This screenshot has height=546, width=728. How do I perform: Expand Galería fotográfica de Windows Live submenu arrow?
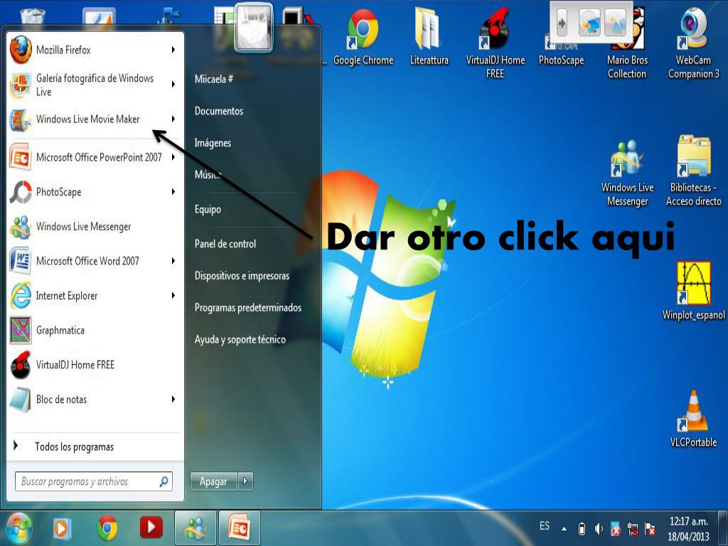point(173,84)
